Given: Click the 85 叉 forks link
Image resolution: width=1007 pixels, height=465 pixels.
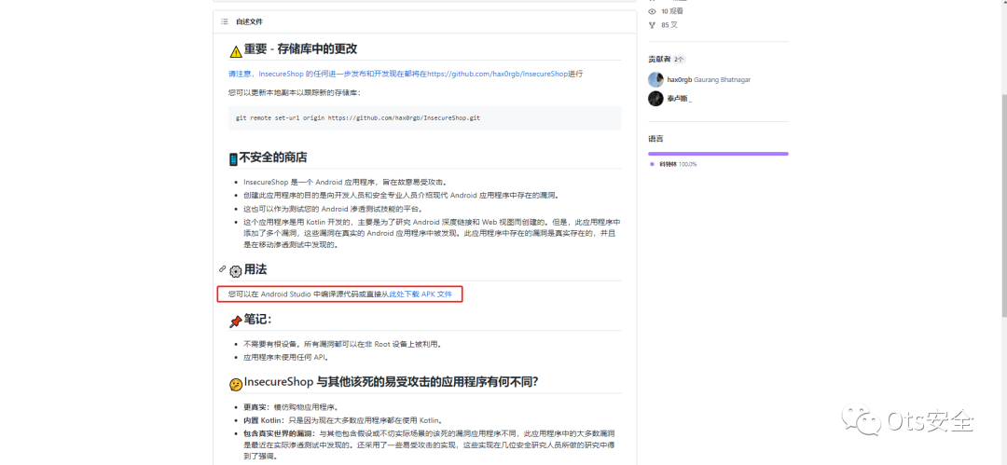Looking at the screenshot, I should [x=669, y=25].
